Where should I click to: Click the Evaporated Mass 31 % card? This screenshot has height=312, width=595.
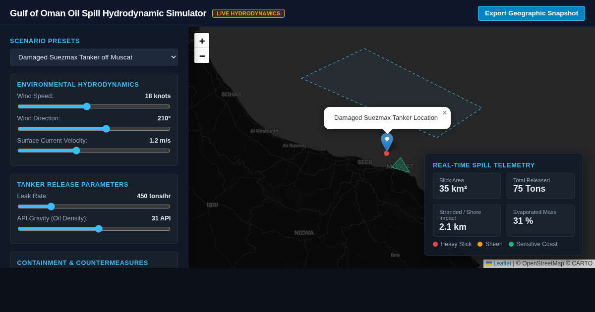pyautogui.click(x=540, y=220)
